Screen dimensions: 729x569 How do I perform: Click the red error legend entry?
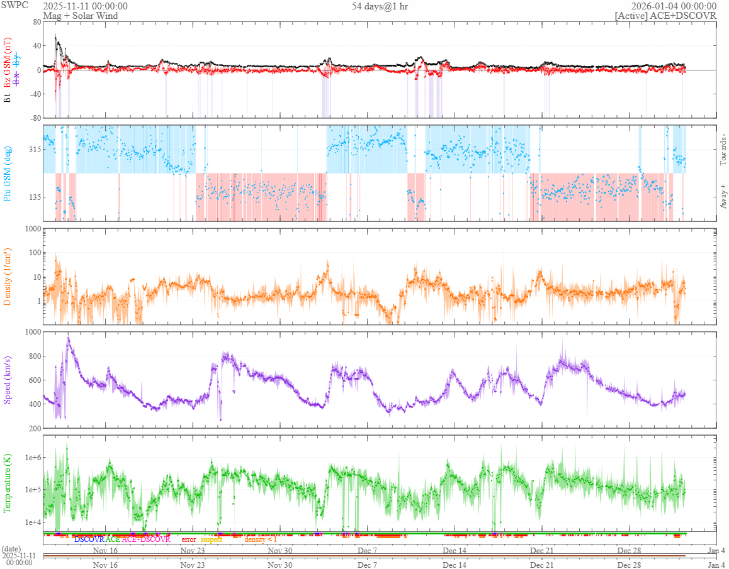pos(189,539)
